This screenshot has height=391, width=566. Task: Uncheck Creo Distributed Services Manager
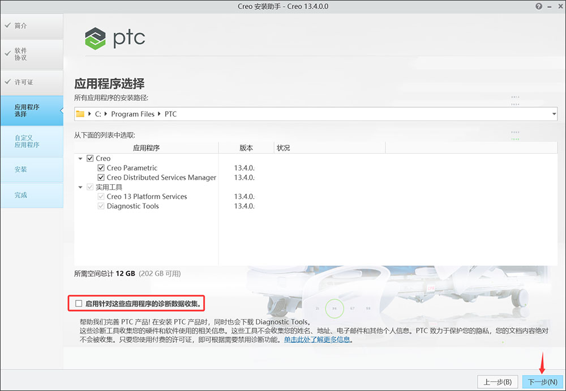[101, 177]
